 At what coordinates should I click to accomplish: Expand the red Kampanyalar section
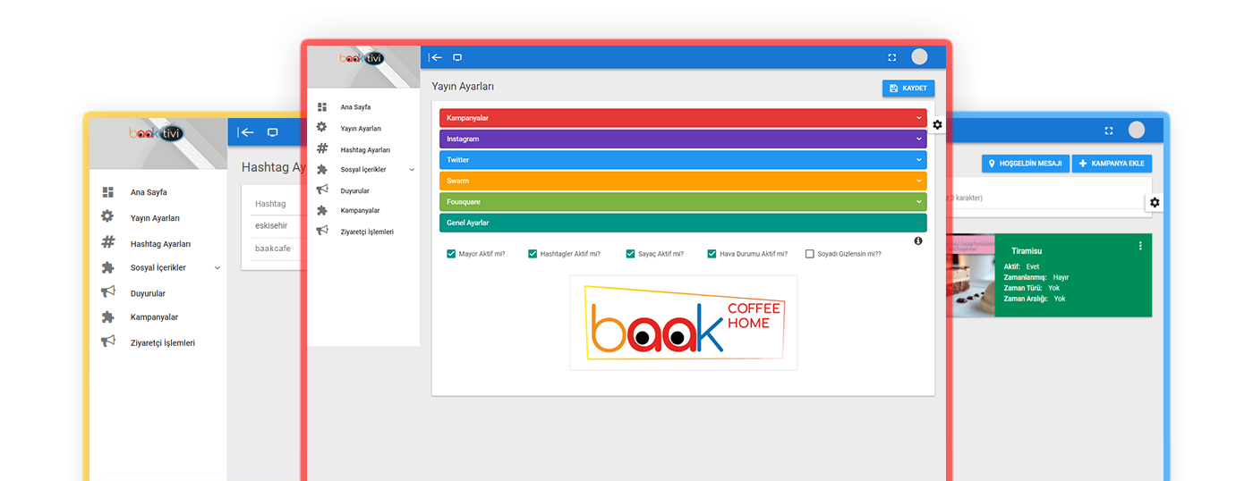point(682,118)
